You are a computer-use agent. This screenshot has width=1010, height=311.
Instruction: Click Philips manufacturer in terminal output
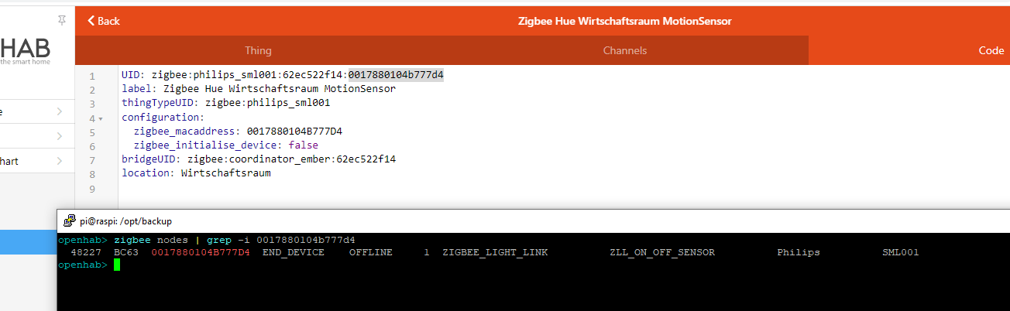click(x=799, y=252)
